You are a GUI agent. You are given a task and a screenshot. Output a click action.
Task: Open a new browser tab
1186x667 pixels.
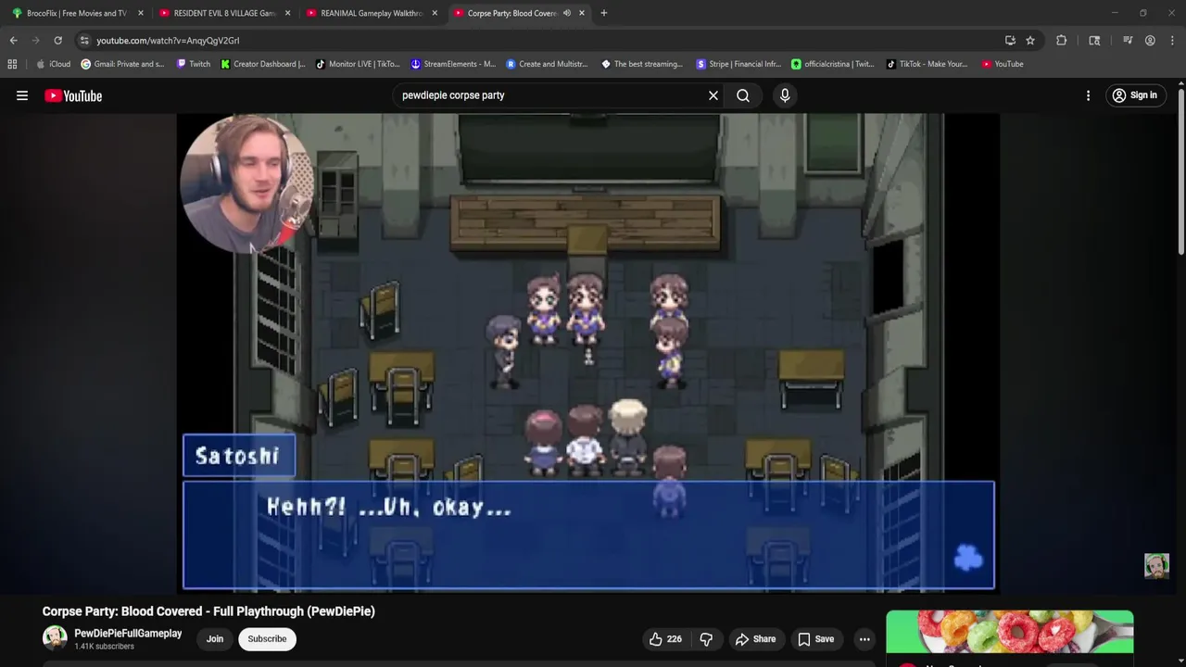tap(603, 13)
